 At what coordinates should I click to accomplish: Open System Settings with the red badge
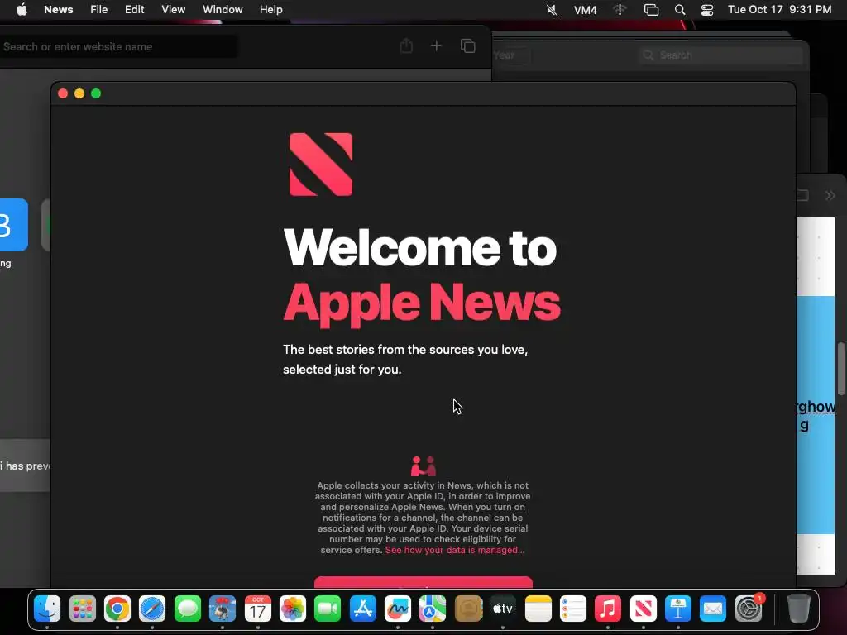[749, 609]
